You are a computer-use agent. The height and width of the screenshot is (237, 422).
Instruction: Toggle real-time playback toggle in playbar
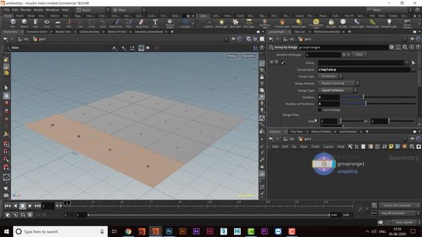[x=30, y=215]
